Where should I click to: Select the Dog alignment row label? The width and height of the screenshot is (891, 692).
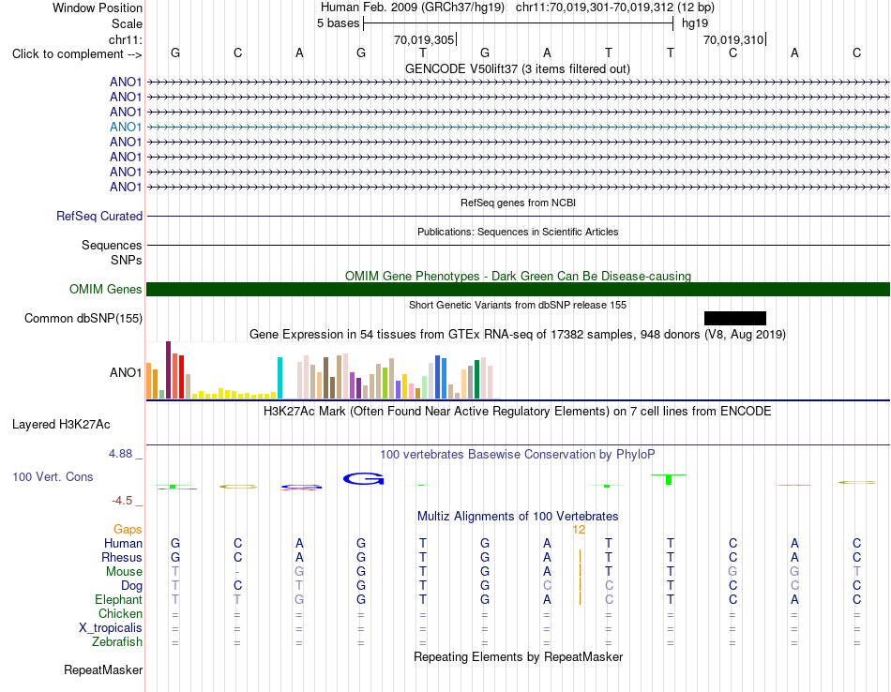coord(131,586)
